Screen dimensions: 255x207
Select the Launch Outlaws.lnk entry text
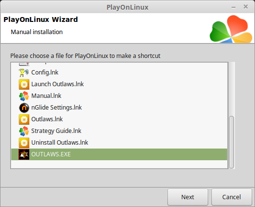pyautogui.click(x=58, y=84)
